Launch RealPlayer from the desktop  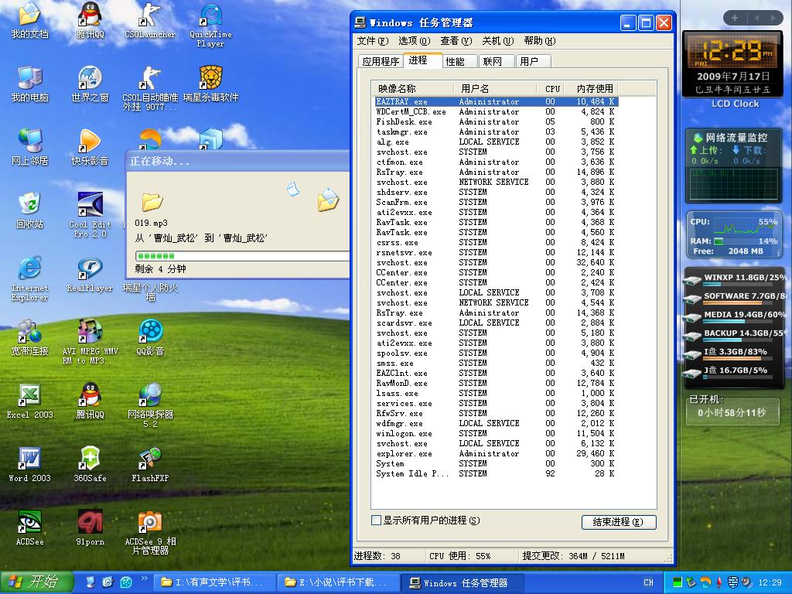90,270
